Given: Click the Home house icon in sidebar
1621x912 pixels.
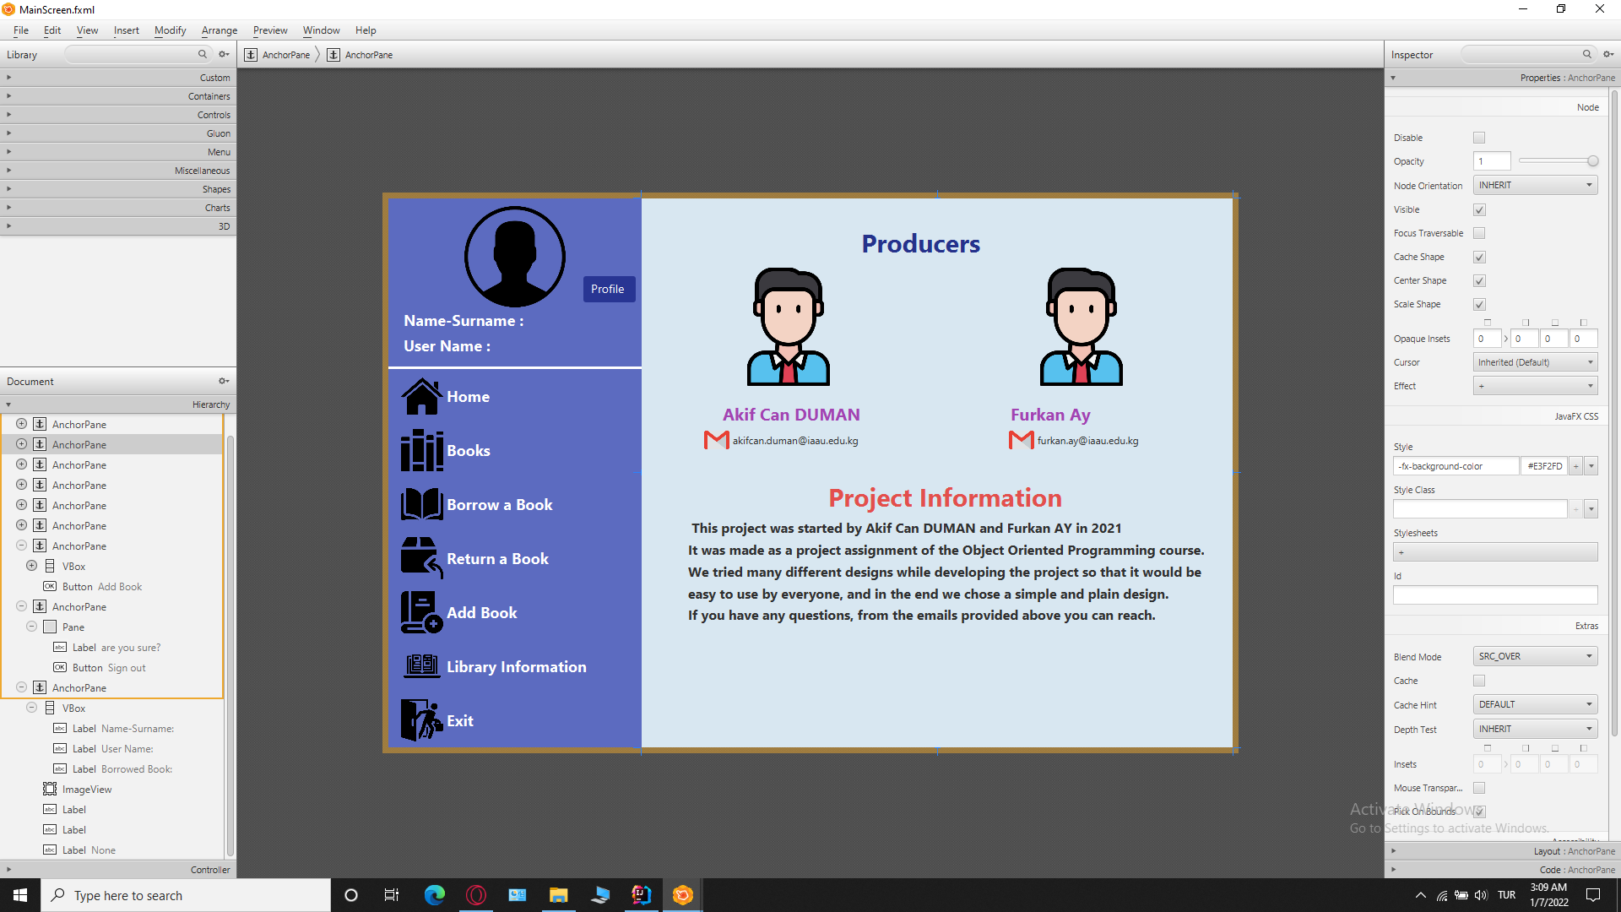Looking at the screenshot, I should [x=421, y=396].
